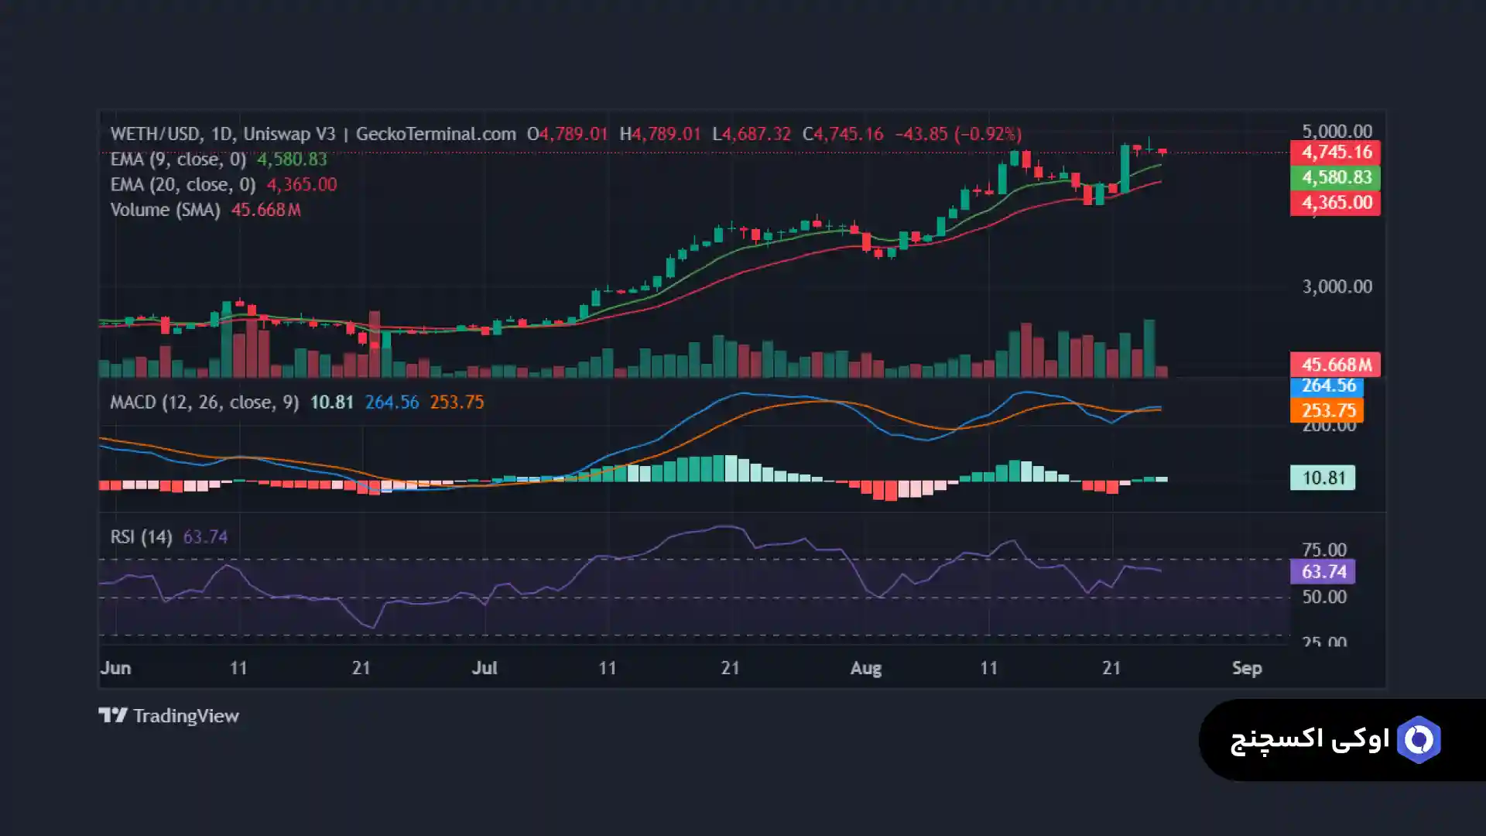1486x836 pixels.
Task: Click the Aug label on time axis
Action: coord(865,668)
